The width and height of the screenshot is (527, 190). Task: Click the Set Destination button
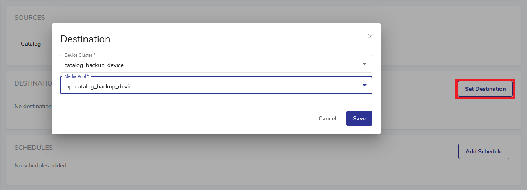(485, 89)
